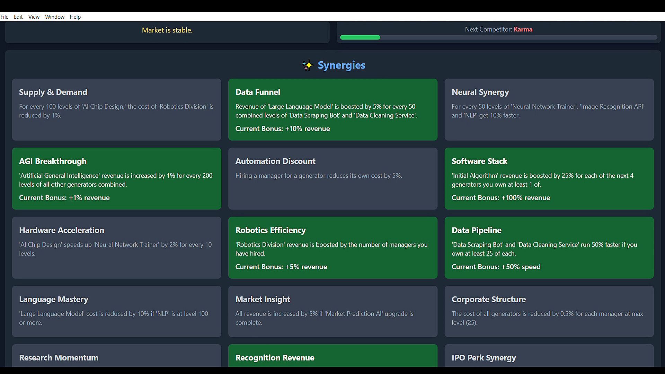Open the Edit menu

18,17
